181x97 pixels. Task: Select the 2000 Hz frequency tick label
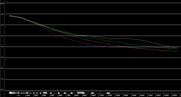[x=28, y=95]
